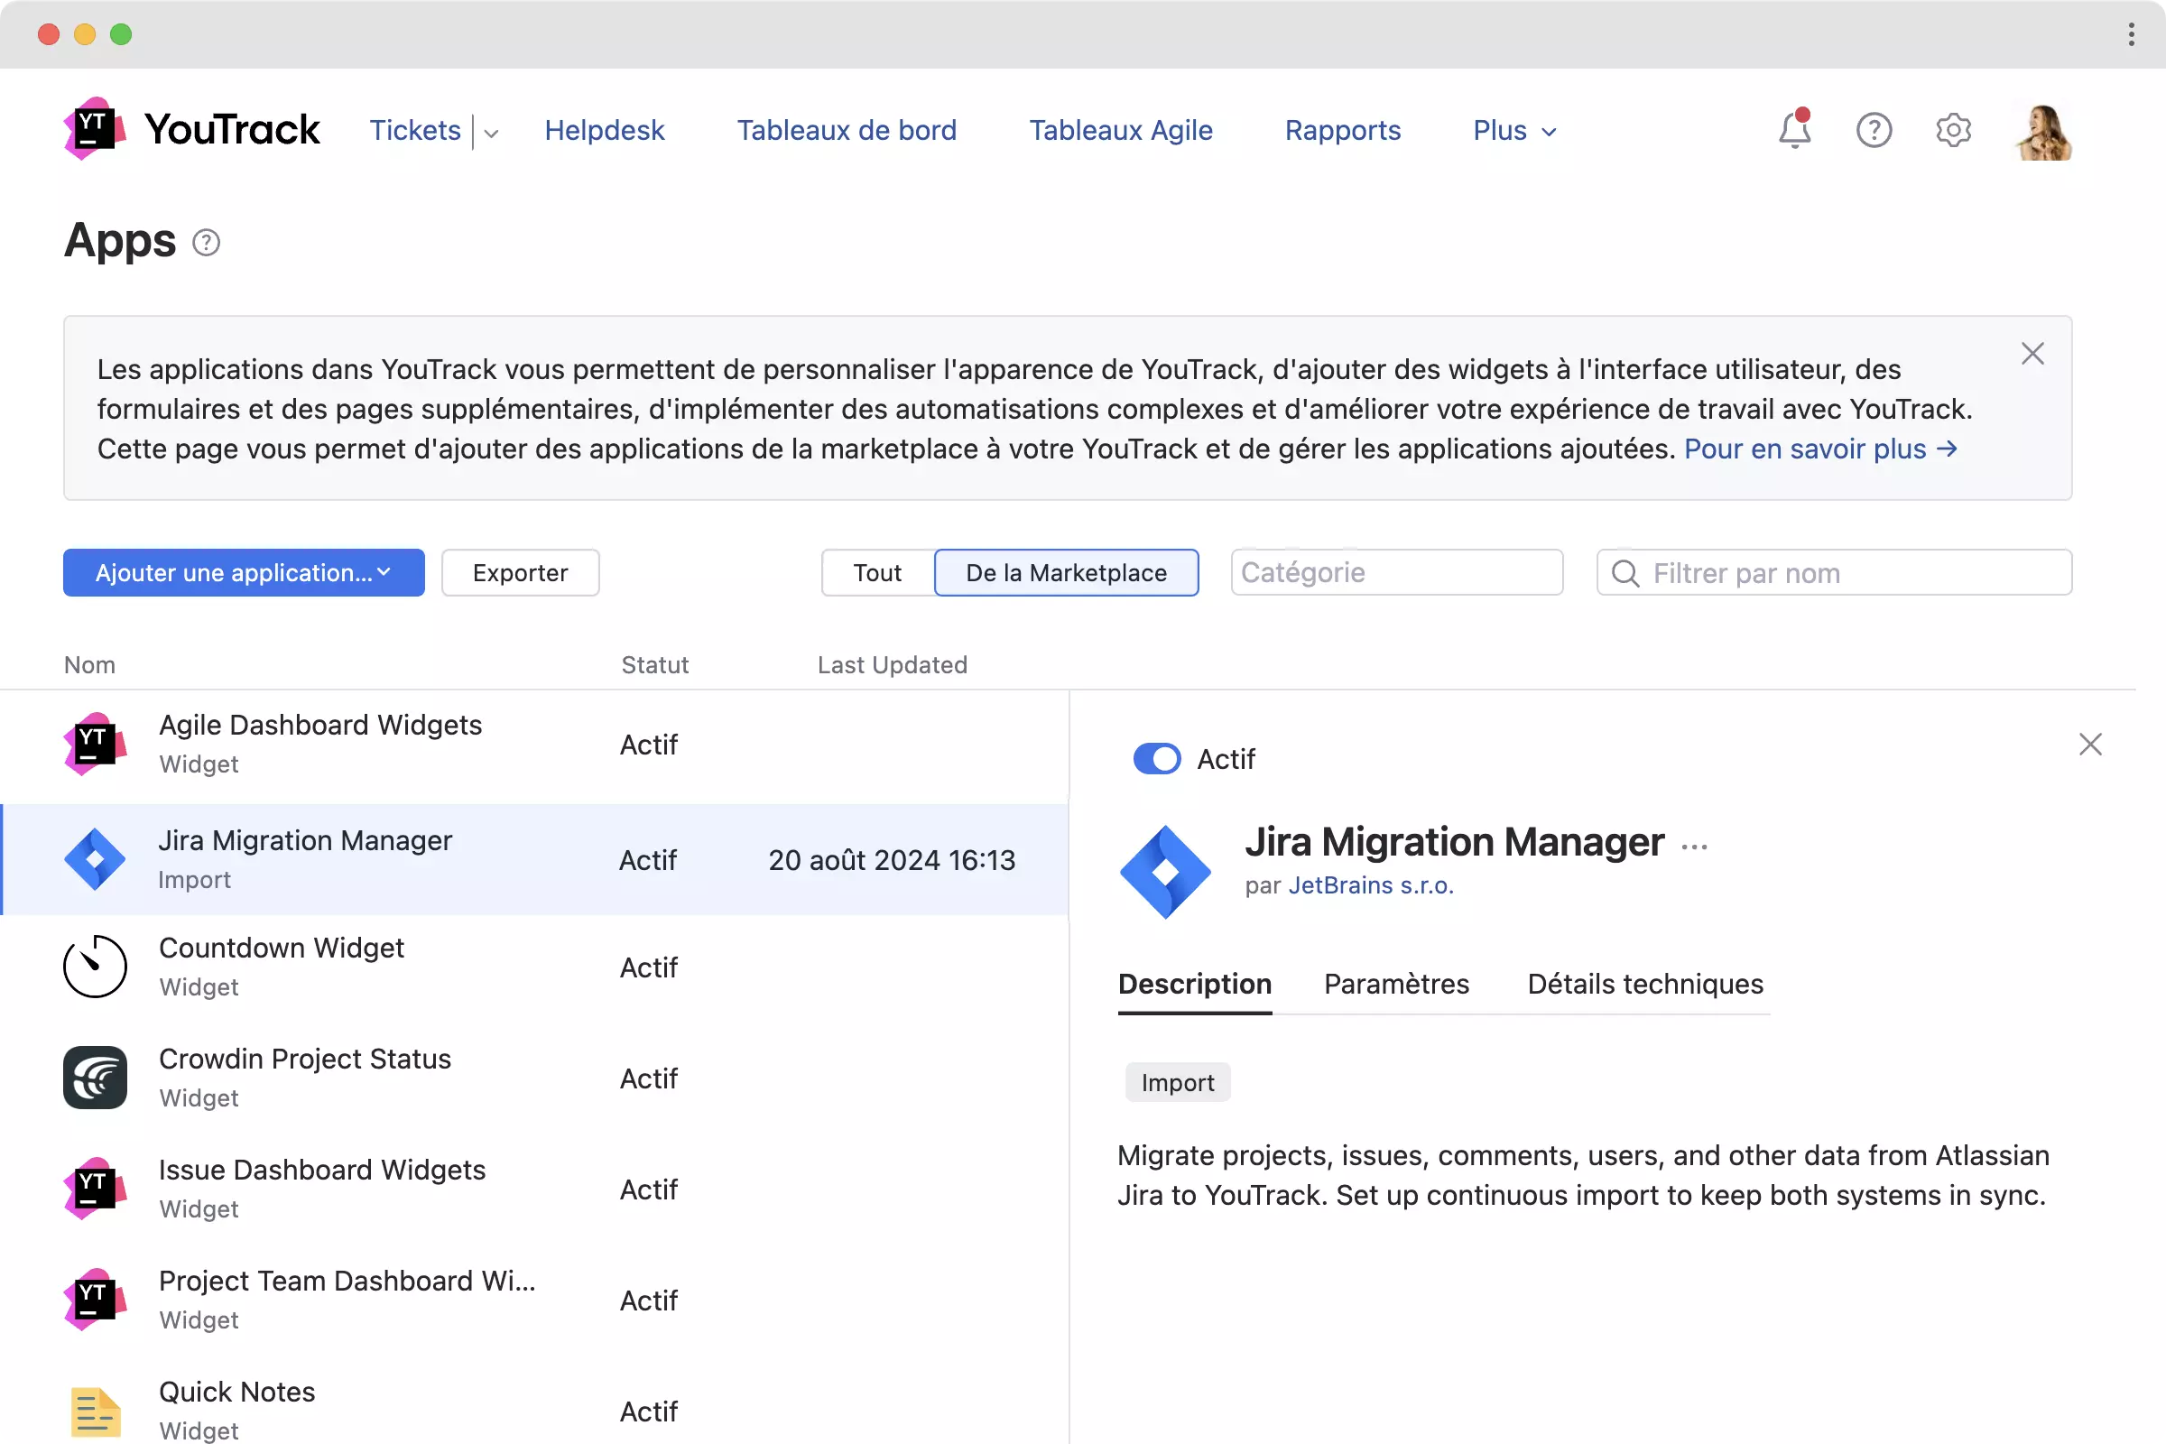Switch to the Paramètres tab
Screen dimensions: 2166x1444
pos(1396,984)
